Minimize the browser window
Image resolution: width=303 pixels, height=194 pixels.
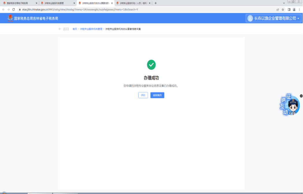[x=289, y=1]
